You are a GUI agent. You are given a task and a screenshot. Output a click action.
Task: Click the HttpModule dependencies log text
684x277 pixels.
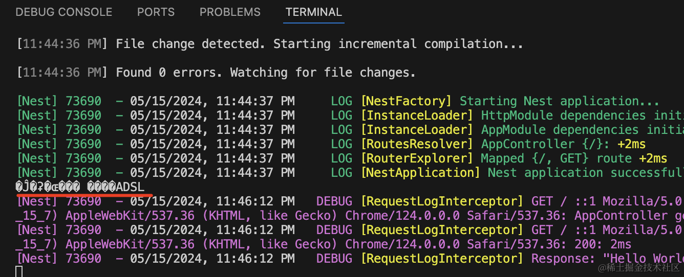582,116
